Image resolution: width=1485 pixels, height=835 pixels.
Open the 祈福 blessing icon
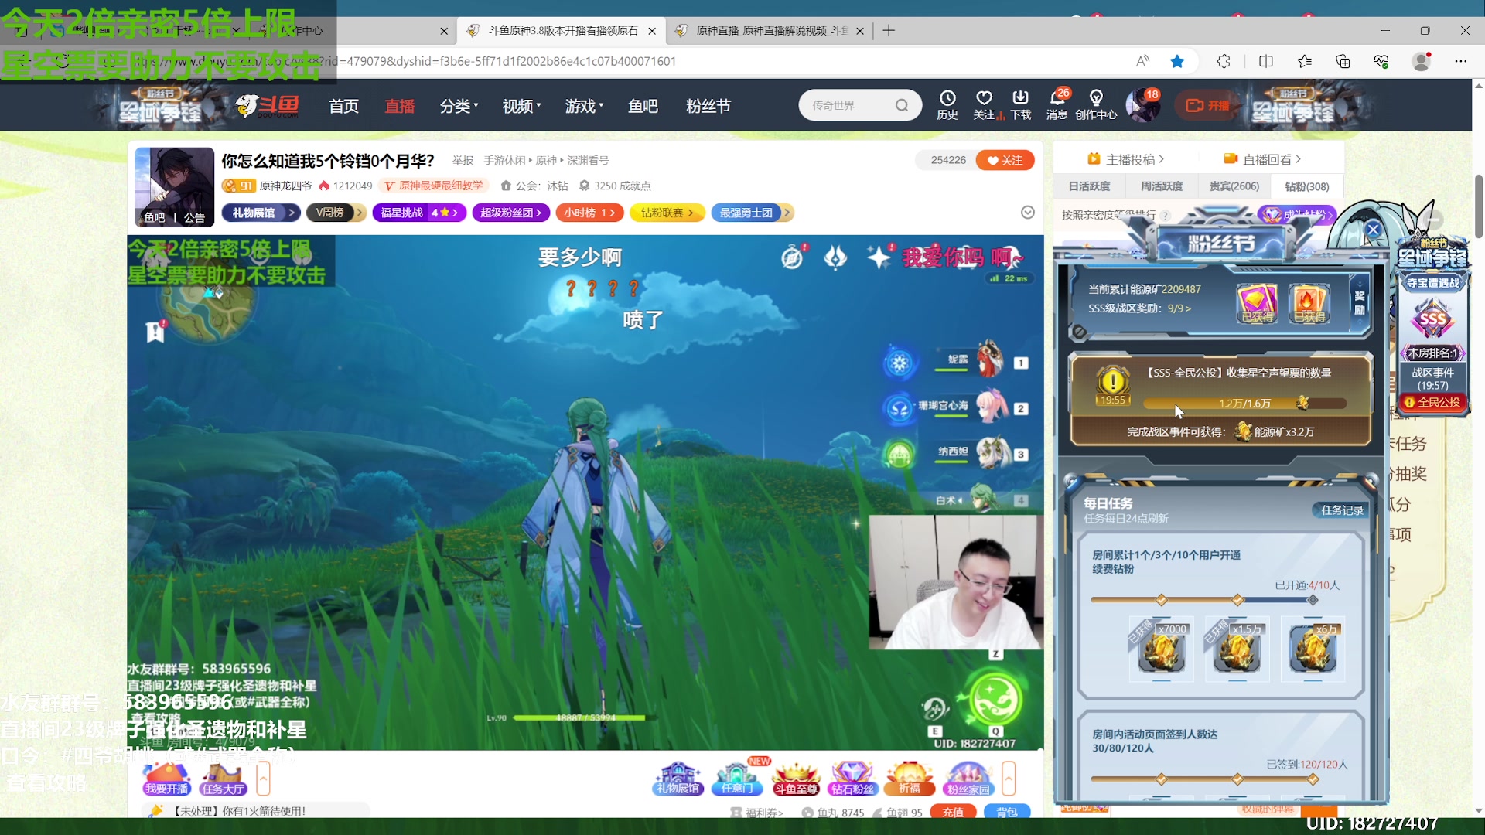910,778
